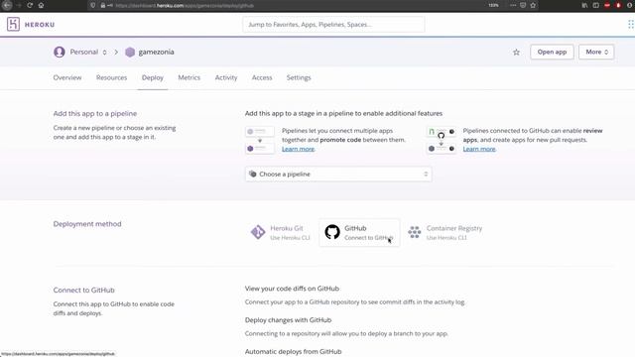Viewport: 635px width, 357px height.
Task: Focus the Jump to Favorites search field
Action: (x=333, y=24)
